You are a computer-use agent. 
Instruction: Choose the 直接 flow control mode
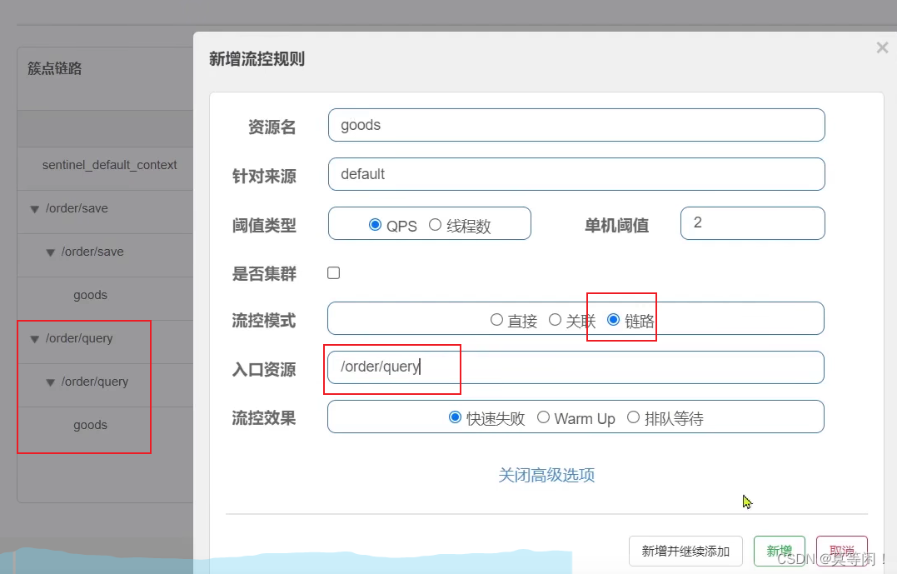[496, 320]
